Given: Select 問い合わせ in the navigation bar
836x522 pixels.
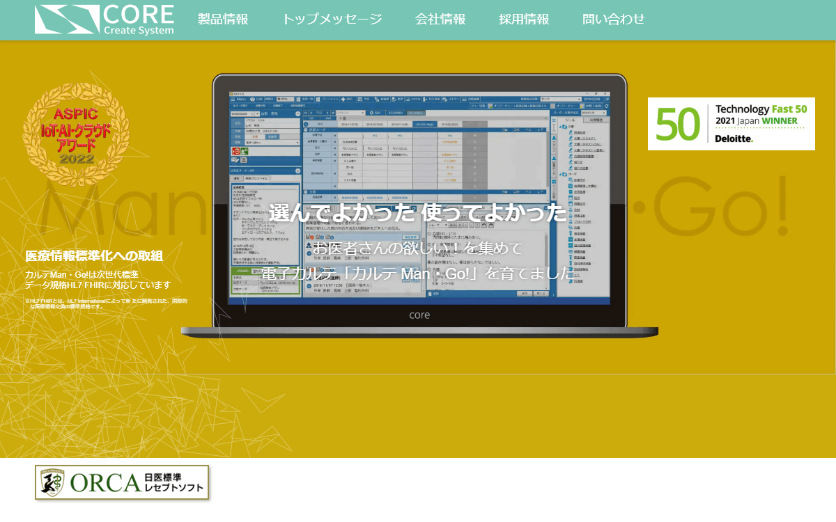Looking at the screenshot, I should (x=614, y=19).
